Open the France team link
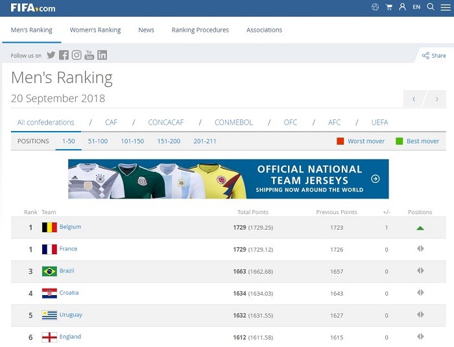The width and height of the screenshot is (454, 347). click(68, 249)
